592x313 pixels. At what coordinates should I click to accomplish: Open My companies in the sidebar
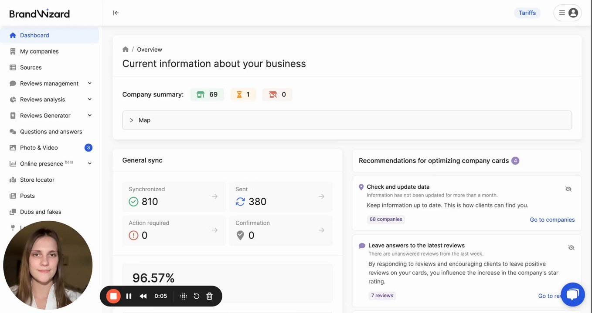(39, 51)
